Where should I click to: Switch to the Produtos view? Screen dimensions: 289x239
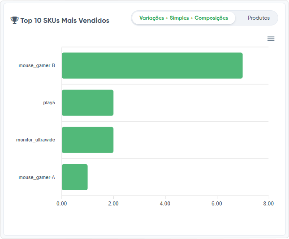coord(259,18)
